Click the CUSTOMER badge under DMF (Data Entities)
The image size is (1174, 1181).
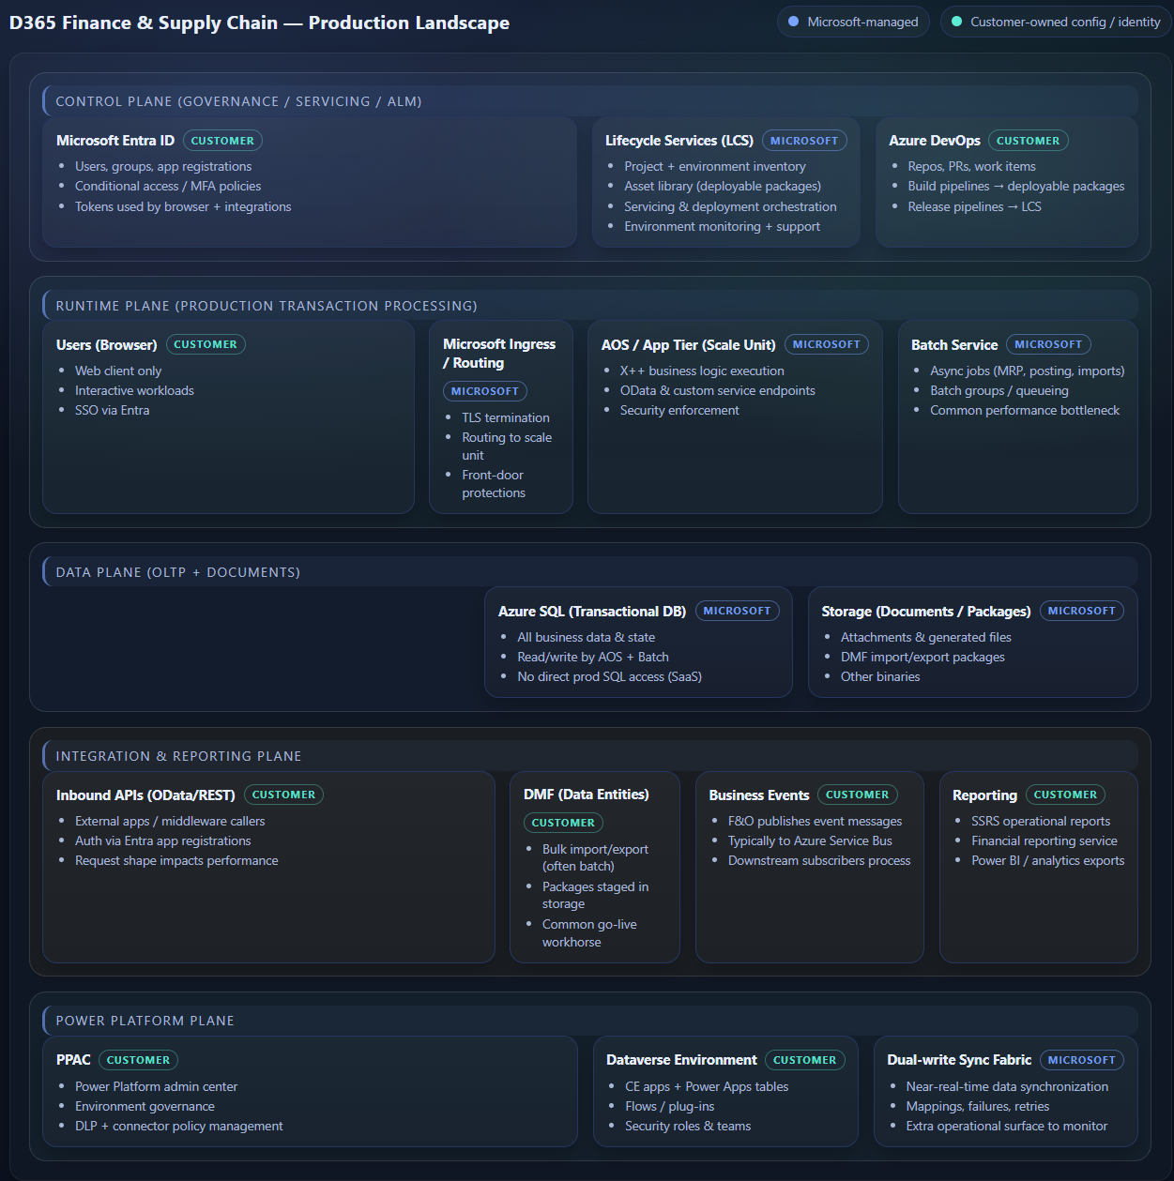563,823
